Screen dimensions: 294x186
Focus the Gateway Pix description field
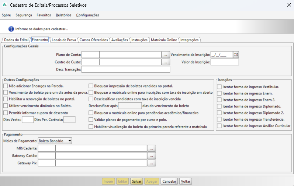click(101, 163)
